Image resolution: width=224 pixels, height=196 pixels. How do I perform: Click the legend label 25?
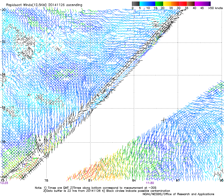point(171,8)
